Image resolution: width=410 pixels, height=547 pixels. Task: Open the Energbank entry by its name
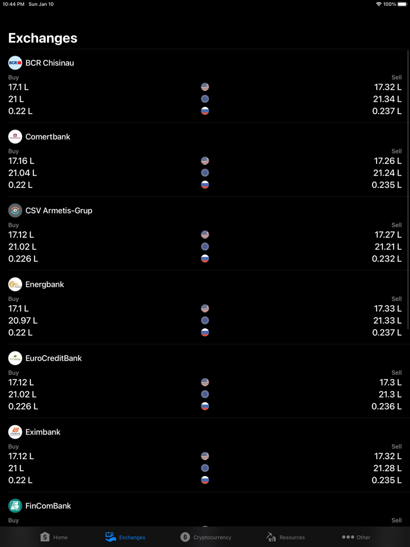tap(45, 284)
